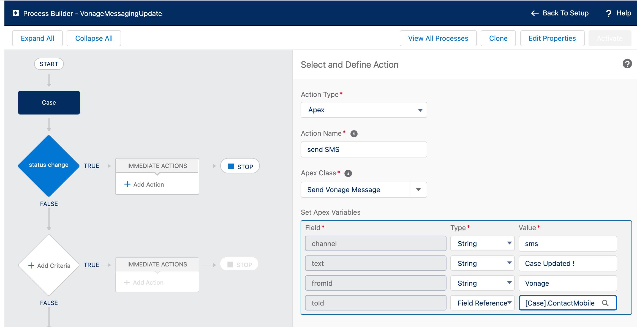Focus the Action Name field 'send SMS'
Image resolution: width=637 pixels, height=327 pixels.
pos(364,149)
